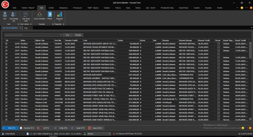
Task: Toggle Devir checkbox for ID 1458
Action: click(x=218, y=117)
